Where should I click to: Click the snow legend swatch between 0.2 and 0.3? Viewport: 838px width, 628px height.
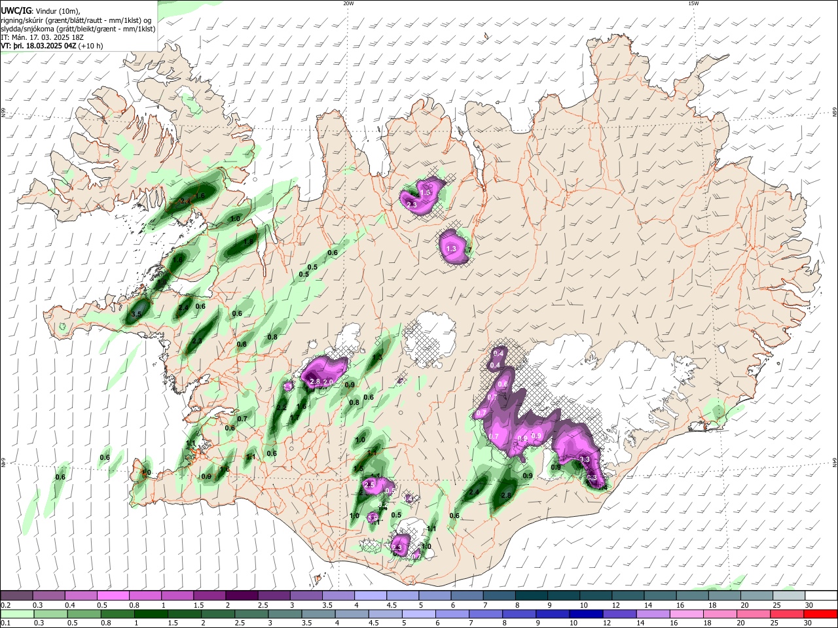point(16,595)
